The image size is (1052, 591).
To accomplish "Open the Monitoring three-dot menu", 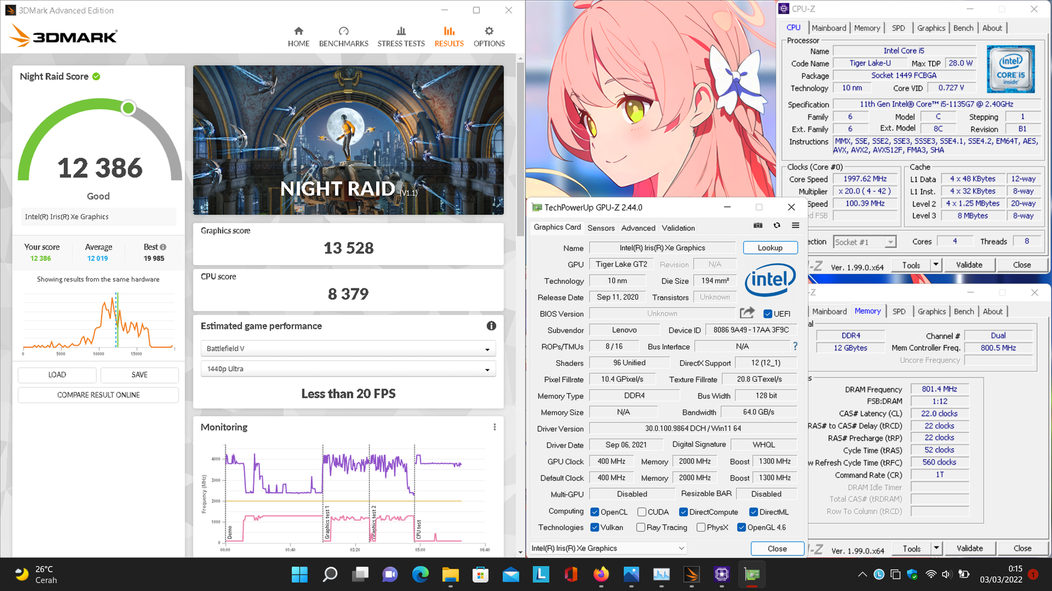I will [x=495, y=427].
